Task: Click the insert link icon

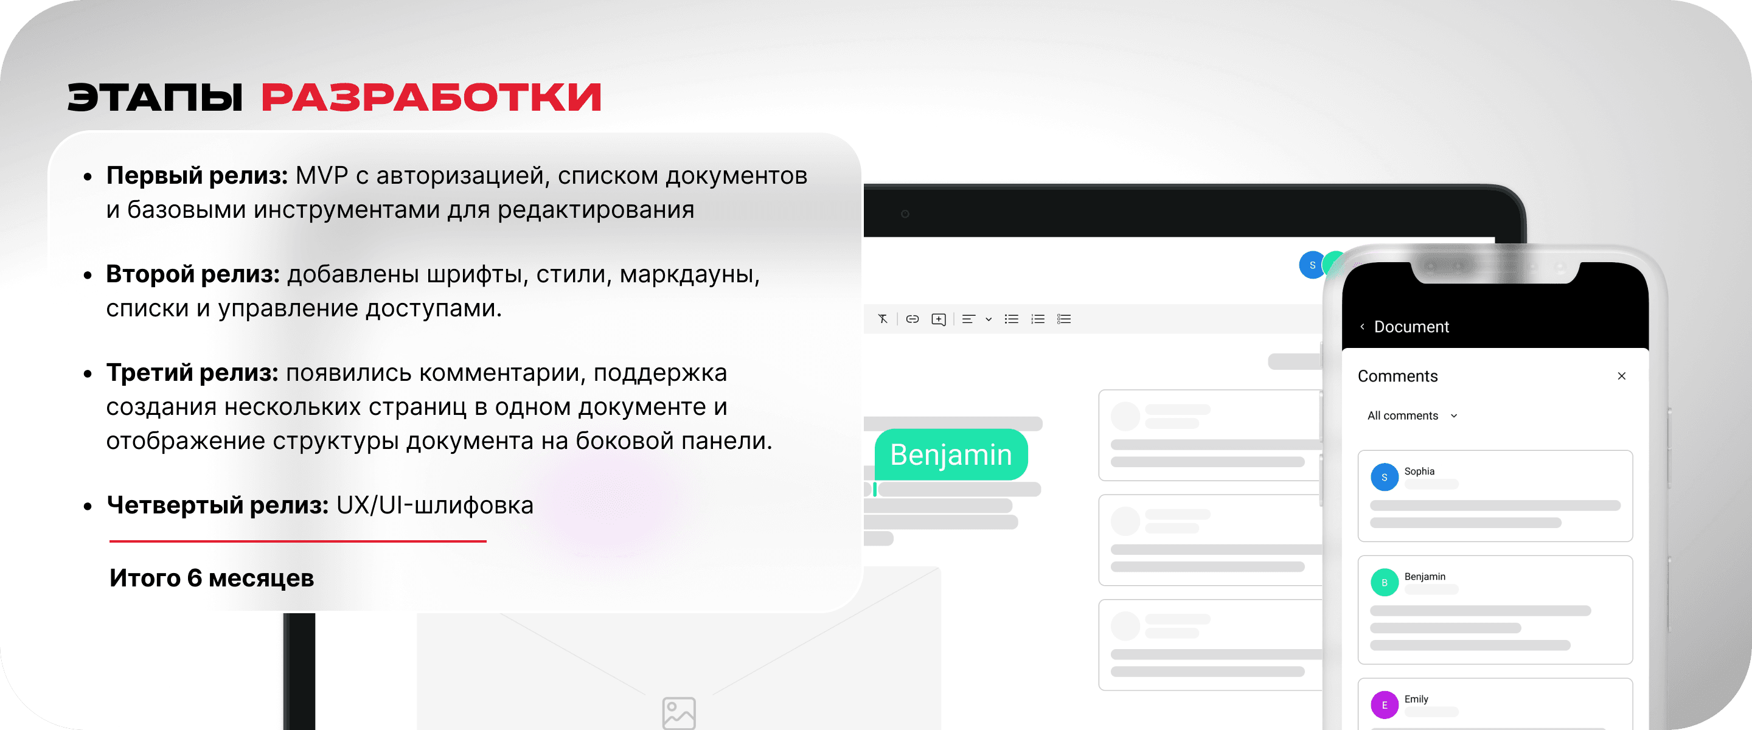Action: (912, 319)
